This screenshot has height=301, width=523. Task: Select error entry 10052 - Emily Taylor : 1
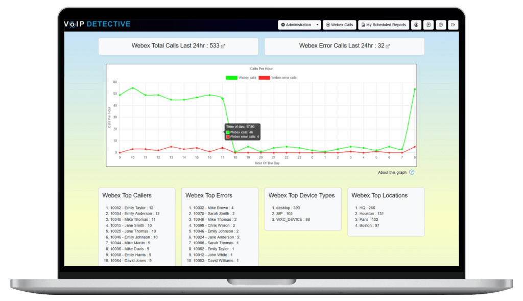point(214,249)
